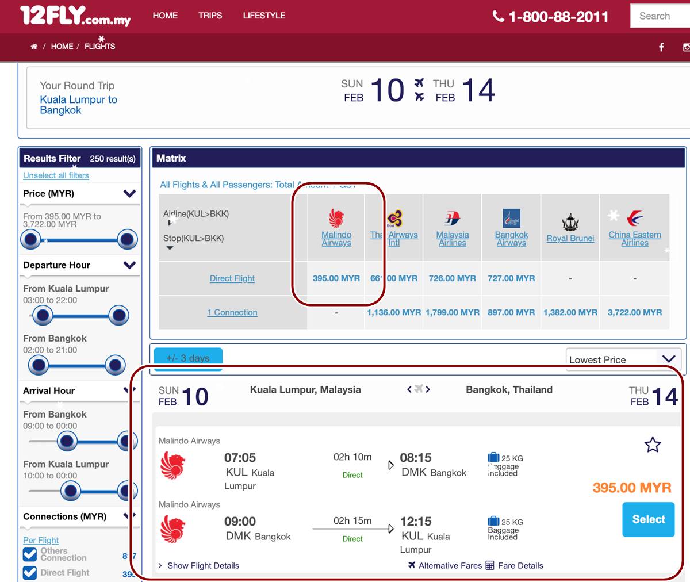
Task: Click the Malaysia Airlines logo in matrix
Action: coord(453,219)
